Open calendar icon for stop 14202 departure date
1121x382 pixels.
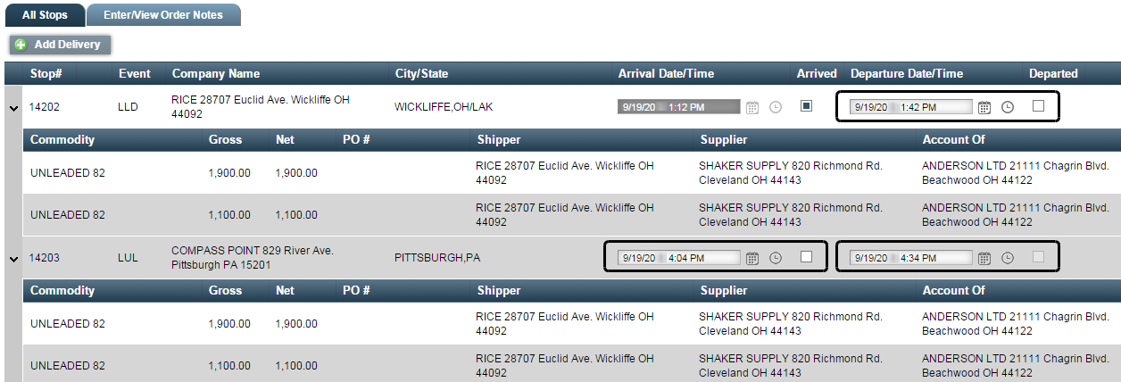984,107
